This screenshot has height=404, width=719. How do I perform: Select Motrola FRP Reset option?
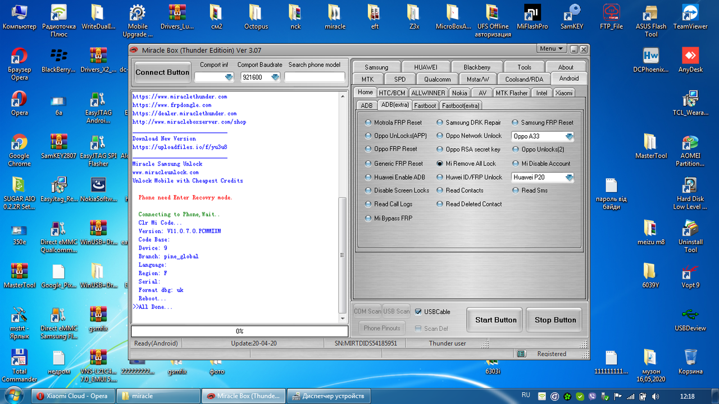click(x=393, y=122)
